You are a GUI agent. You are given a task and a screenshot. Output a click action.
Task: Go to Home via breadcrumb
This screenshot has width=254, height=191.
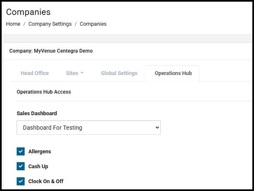[13, 24]
